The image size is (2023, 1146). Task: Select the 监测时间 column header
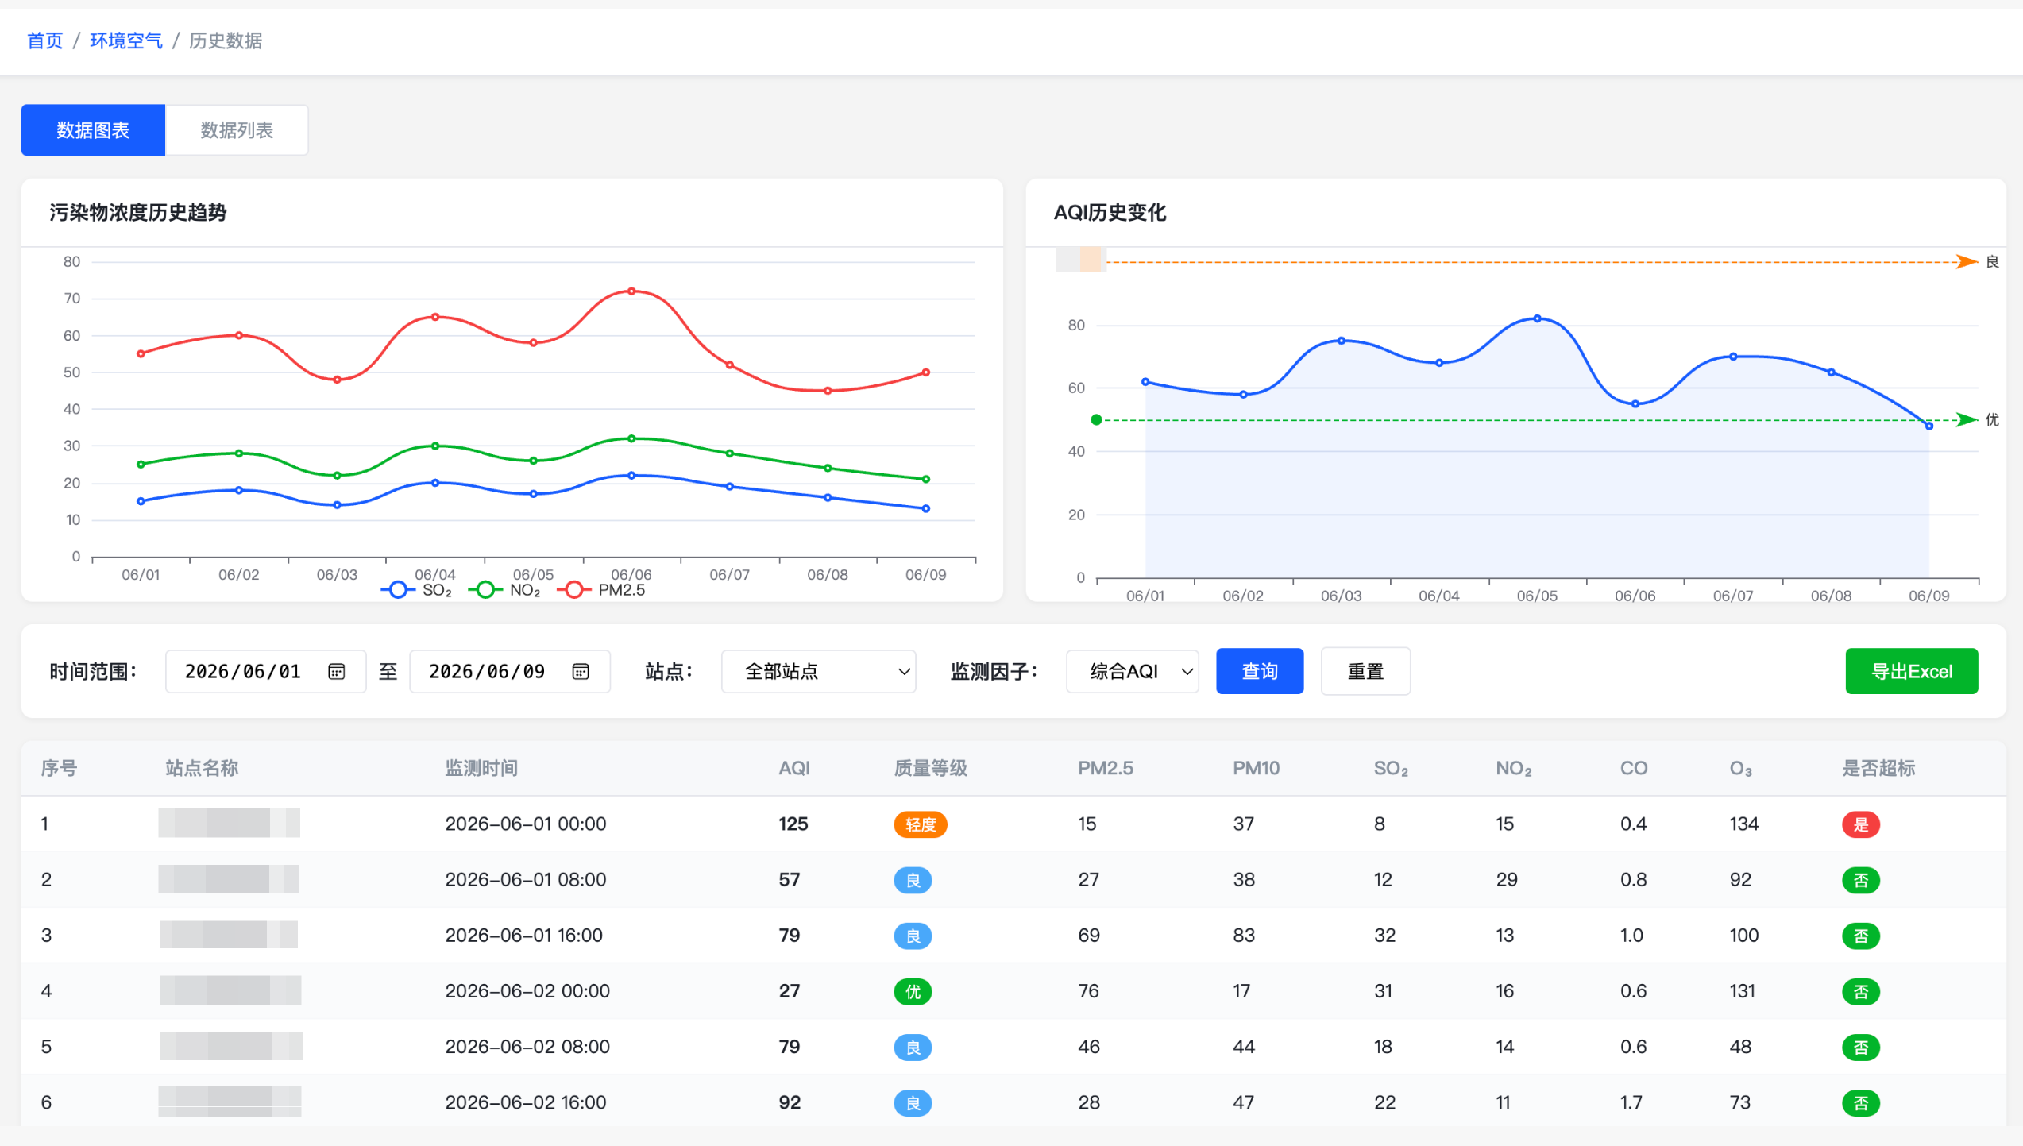pos(481,768)
